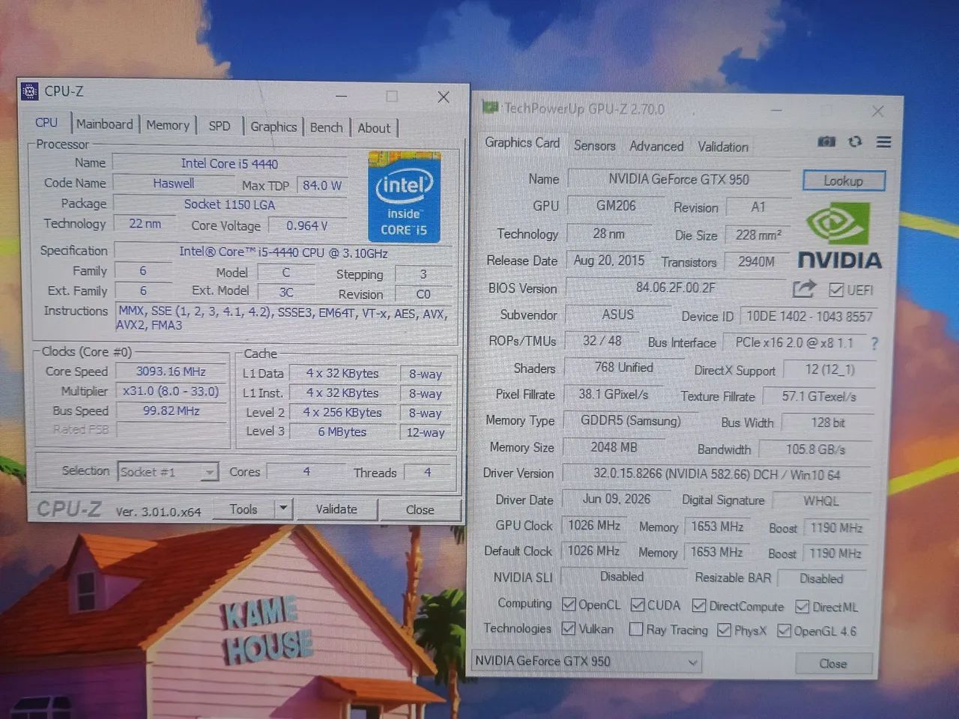This screenshot has width=959, height=719.
Task: Click the Code Name value Haswell
Action: [x=174, y=183]
